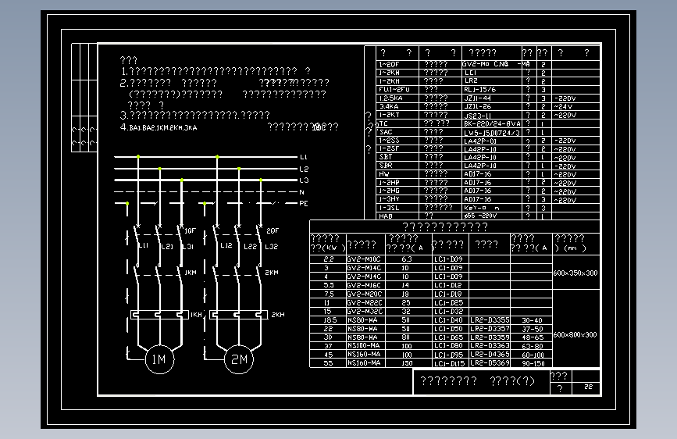This screenshot has height=439, width=677.
Task: Select the LR2-D3359 relay cell
Action: [490, 337]
